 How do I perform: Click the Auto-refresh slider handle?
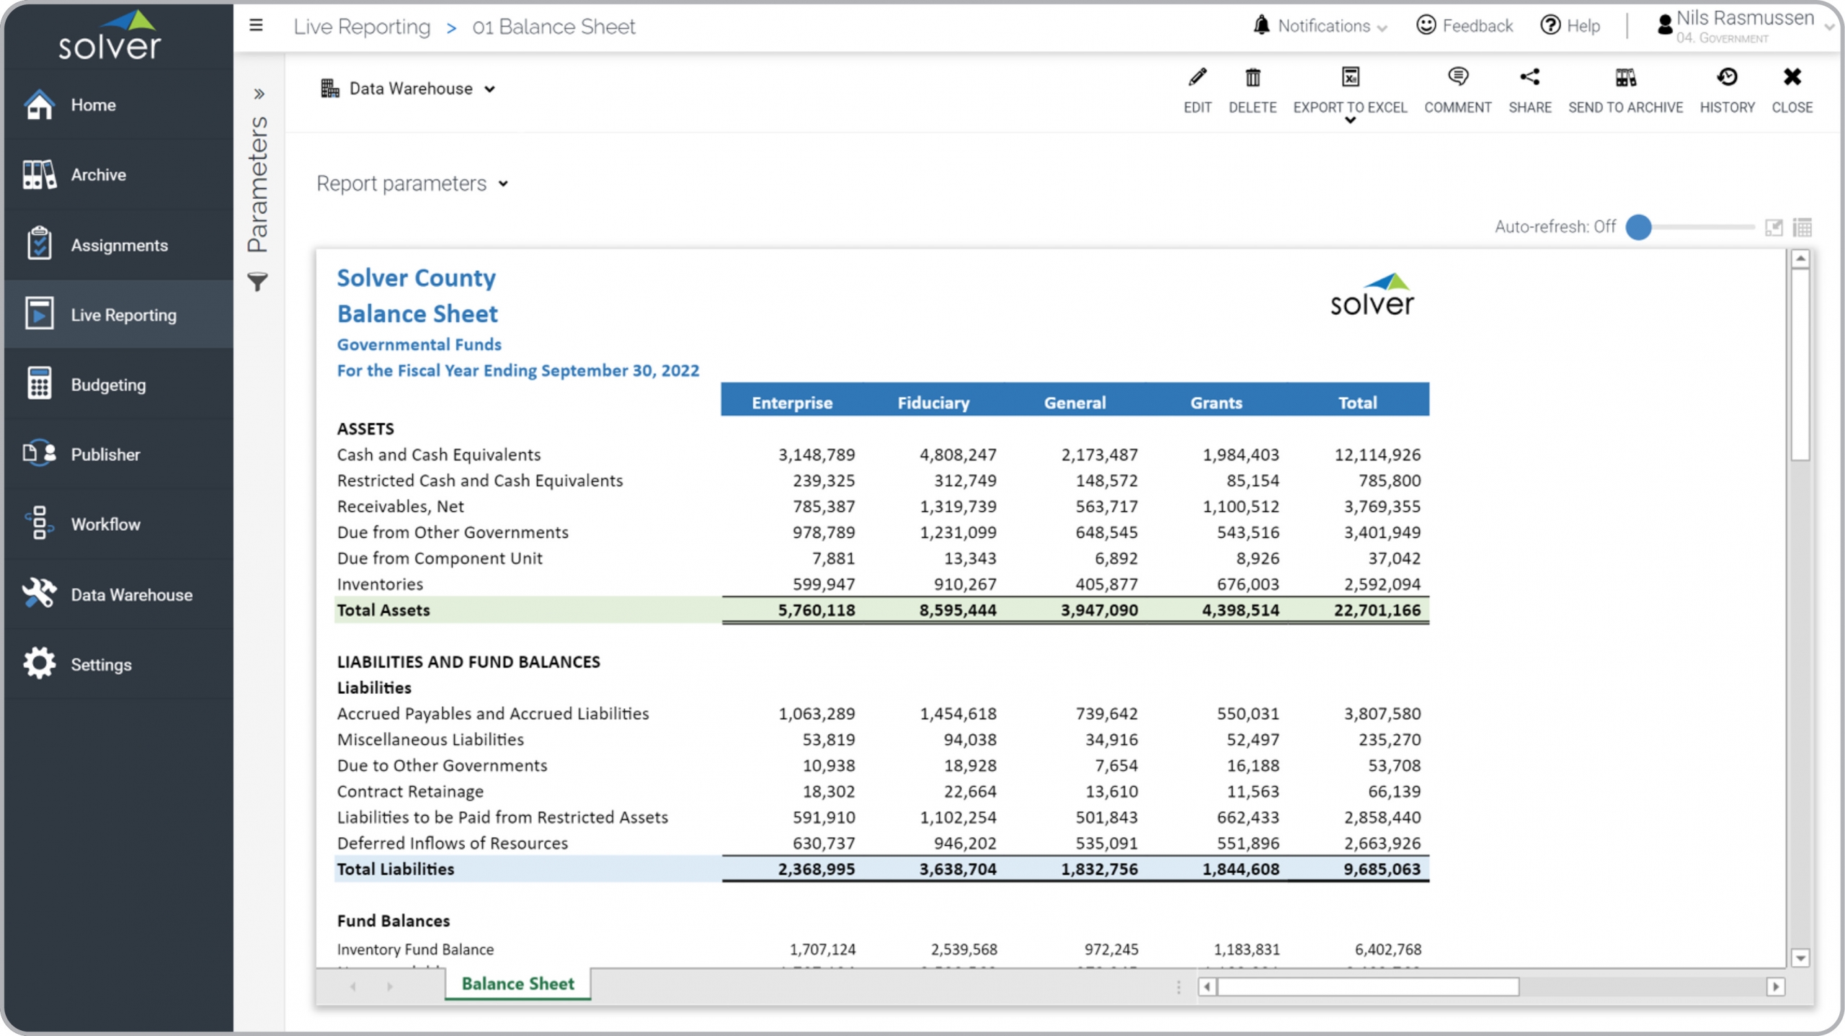click(x=1638, y=227)
